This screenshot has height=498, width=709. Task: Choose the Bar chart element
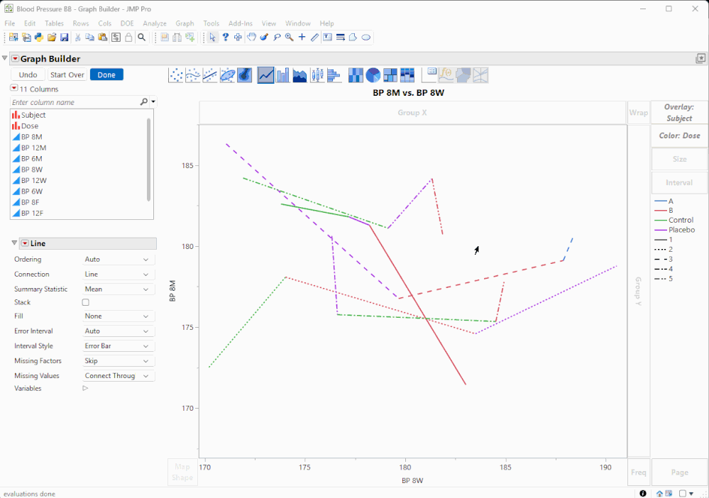coord(283,75)
